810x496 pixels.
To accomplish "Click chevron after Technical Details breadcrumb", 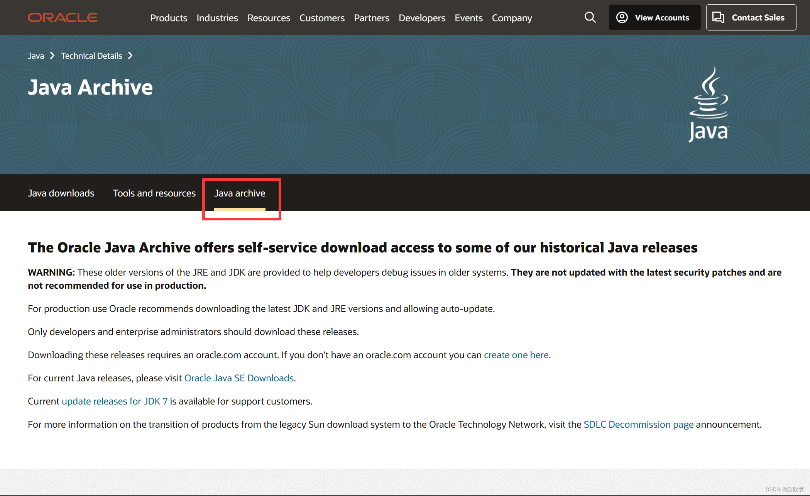I will pos(130,56).
